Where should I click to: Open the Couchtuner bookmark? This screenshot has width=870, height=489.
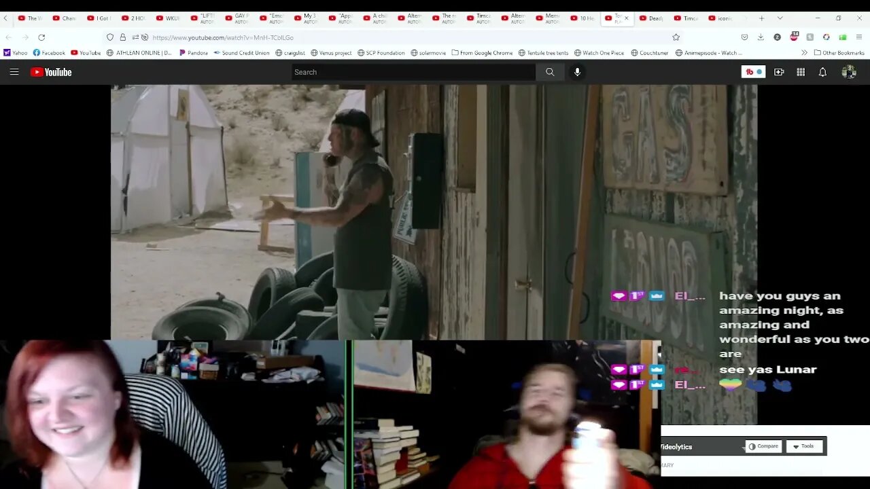pyautogui.click(x=650, y=52)
